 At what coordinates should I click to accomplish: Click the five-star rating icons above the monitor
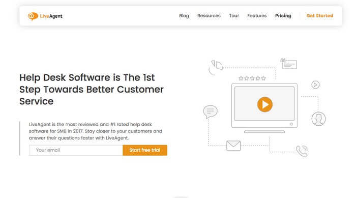click(252, 78)
